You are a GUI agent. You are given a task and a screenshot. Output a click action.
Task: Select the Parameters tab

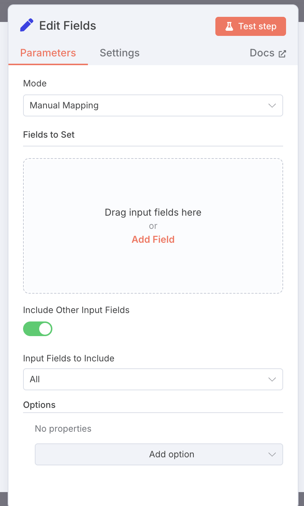click(x=48, y=53)
